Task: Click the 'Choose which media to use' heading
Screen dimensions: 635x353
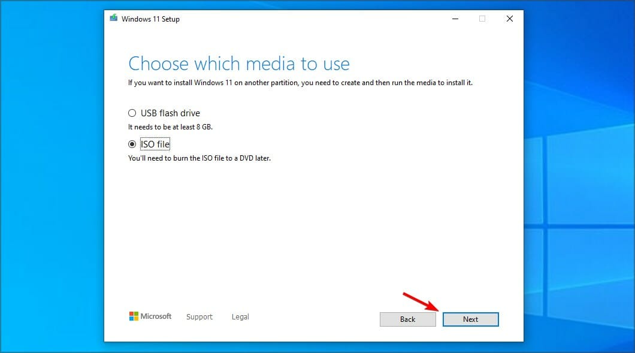Action: [239, 64]
